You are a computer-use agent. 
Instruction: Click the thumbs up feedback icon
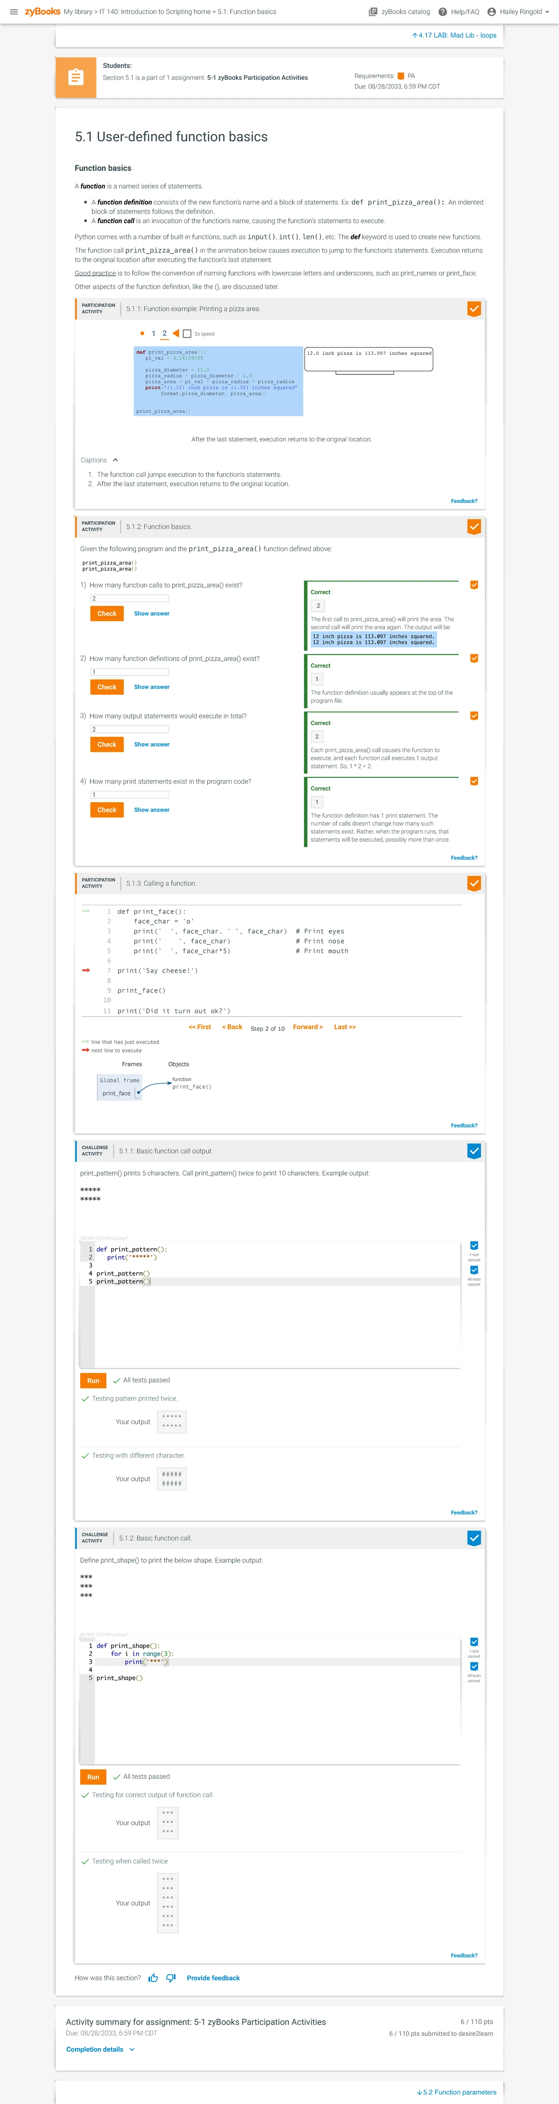tap(153, 1977)
